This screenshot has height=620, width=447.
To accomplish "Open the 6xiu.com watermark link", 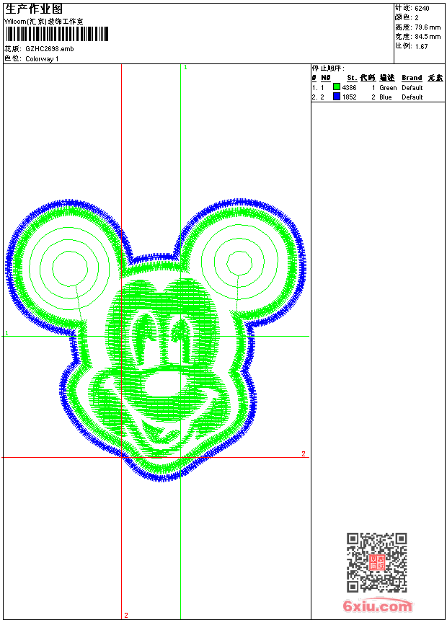I will (378, 606).
